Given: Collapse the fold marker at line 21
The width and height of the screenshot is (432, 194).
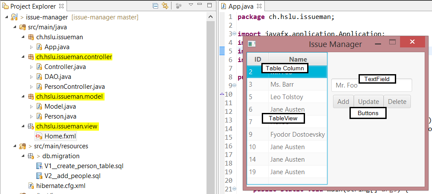Looking at the screenshot, I should pos(234,189).
